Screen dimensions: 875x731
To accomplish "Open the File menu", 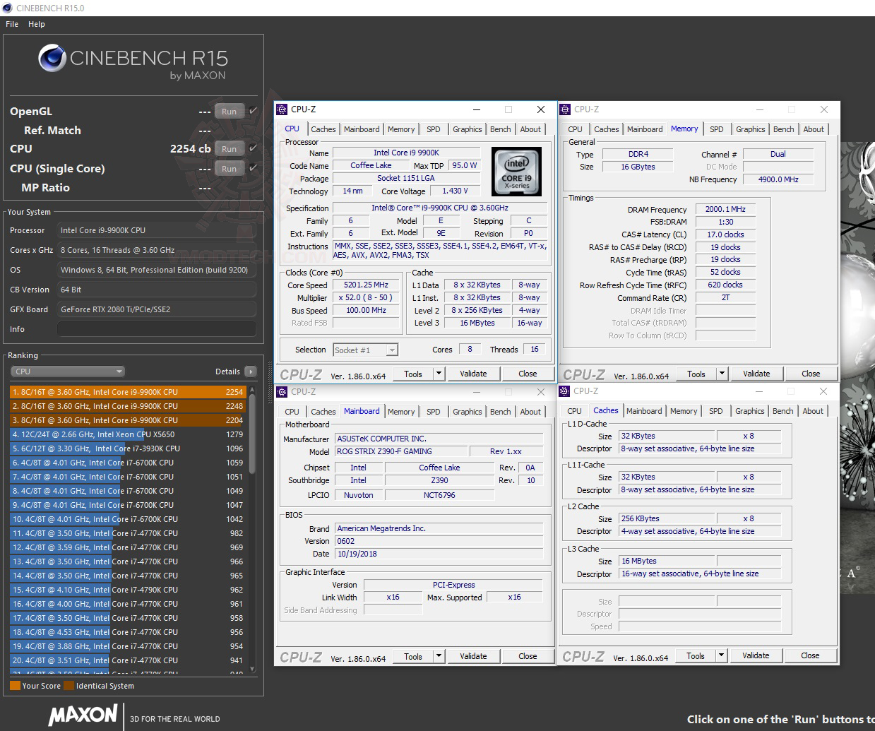I will tap(11, 23).
